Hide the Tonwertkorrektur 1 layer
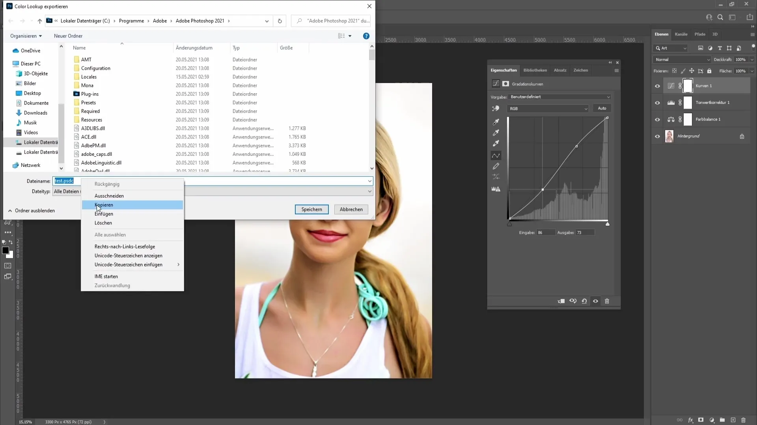Viewport: 757px width, 425px height. [658, 102]
